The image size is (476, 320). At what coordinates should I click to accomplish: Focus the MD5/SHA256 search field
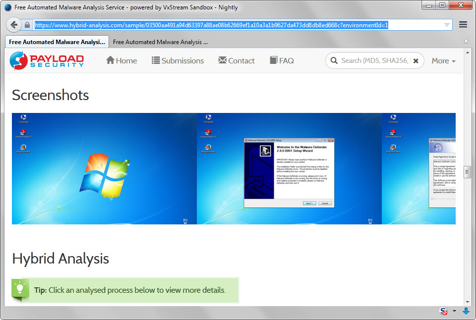(375, 60)
